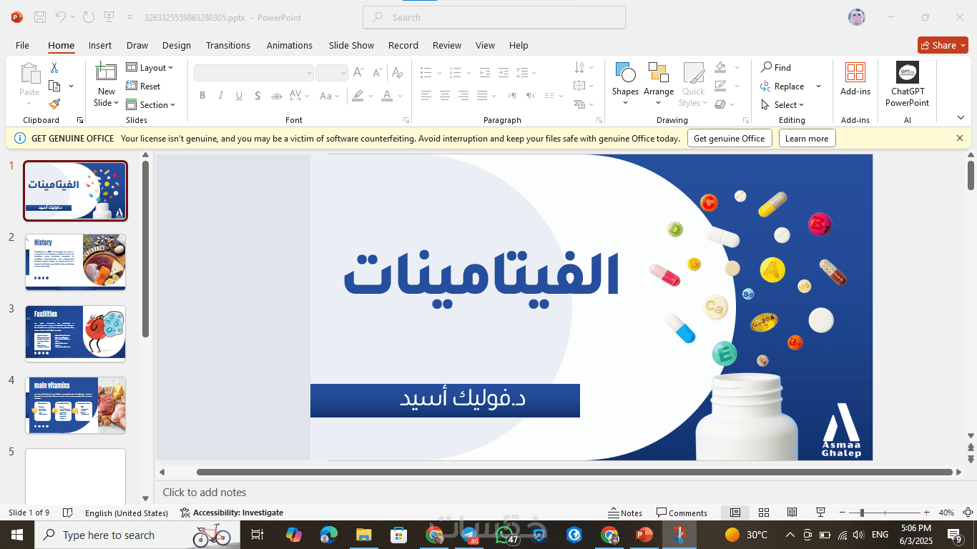Click the New Slide icon
Viewport: 977px width, 549px height.
pyautogui.click(x=106, y=72)
